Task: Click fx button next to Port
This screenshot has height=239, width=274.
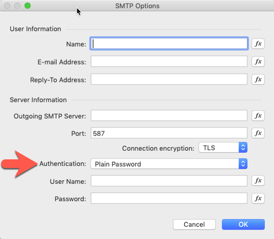Action: point(258,133)
